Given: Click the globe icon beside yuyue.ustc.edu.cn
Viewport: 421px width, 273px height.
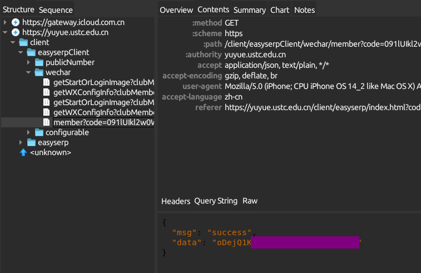Looking at the screenshot, I should [15, 32].
